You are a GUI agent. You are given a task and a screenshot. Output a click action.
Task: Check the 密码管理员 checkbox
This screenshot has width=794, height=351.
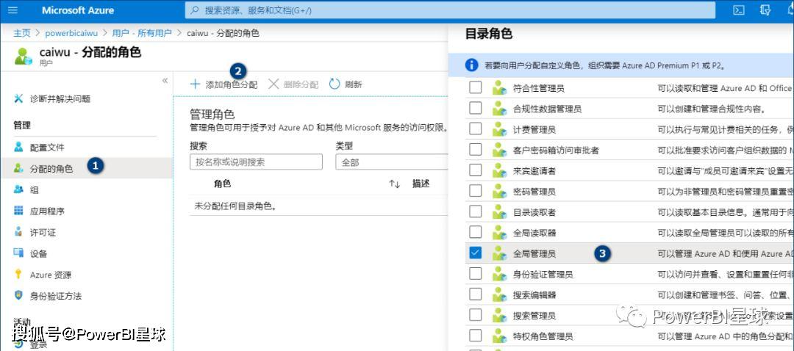476,191
